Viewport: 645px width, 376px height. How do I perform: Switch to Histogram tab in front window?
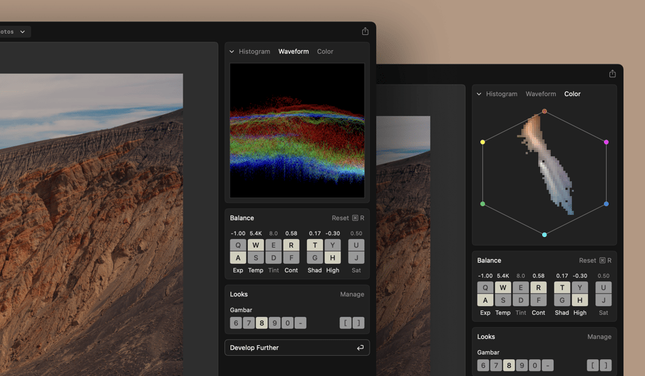pos(254,52)
